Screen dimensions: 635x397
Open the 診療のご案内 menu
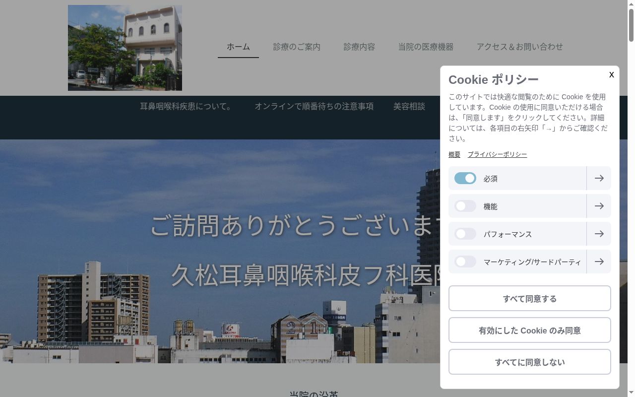(x=297, y=47)
